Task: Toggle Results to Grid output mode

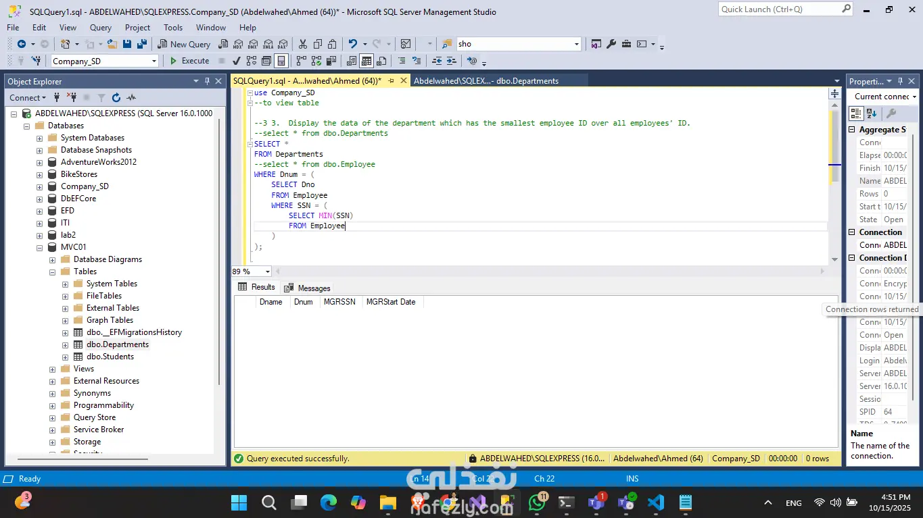Action: pyautogui.click(x=366, y=61)
